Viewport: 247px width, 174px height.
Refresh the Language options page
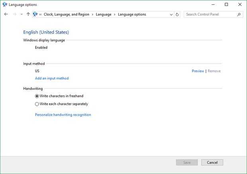coord(177,14)
